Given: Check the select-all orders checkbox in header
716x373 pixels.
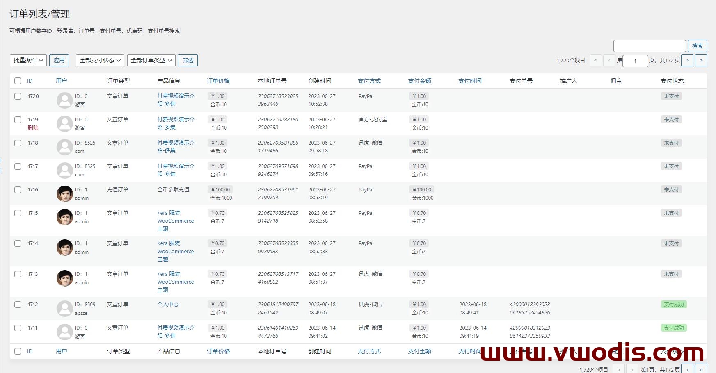Looking at the screenshot, I should click(x=18, y=81).
